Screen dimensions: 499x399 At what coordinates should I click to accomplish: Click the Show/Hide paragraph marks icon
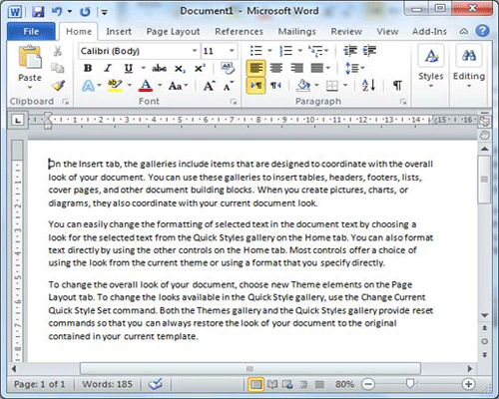(397, 86)
